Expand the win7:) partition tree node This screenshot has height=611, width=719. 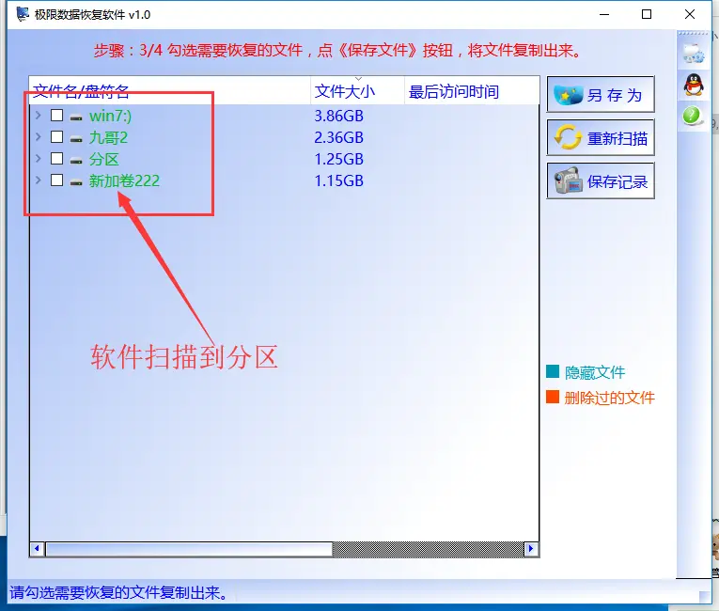click(38, 115)
